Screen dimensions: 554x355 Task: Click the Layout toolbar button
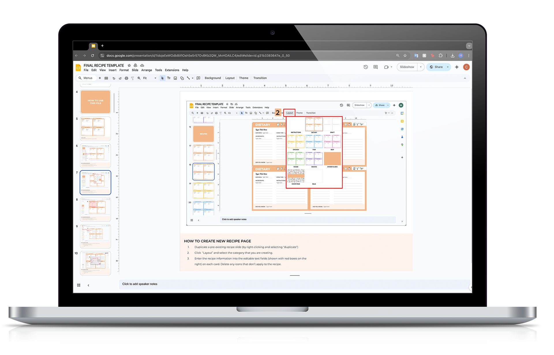(x=230, y=78)
